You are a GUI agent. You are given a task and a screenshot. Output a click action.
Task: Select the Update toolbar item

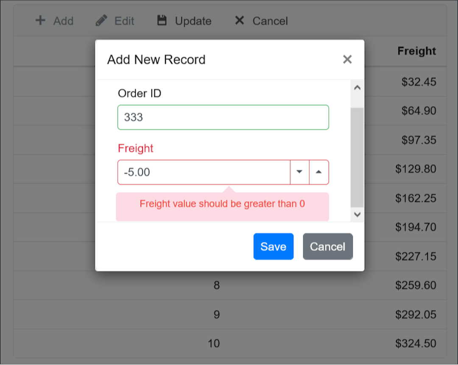pyautogui.click(x=184, y=20)
